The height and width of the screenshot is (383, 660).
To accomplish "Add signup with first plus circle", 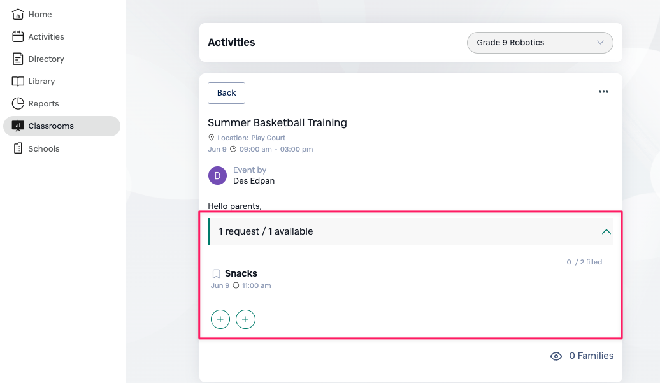I will tap(220, 319).
